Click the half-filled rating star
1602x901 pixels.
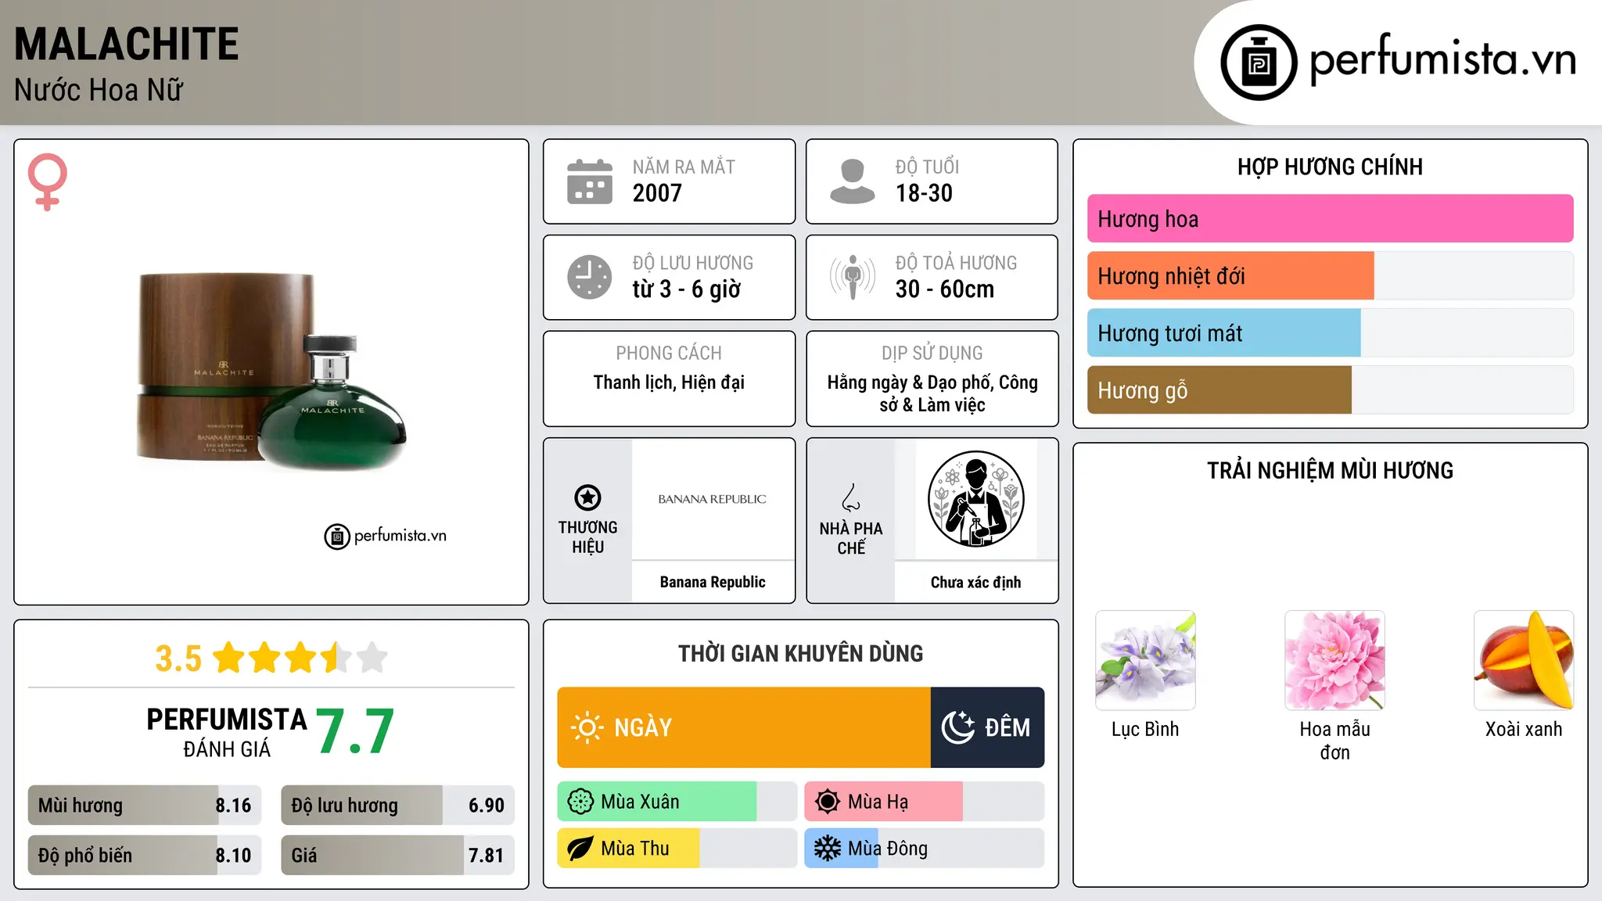click(x=336, y=658)
